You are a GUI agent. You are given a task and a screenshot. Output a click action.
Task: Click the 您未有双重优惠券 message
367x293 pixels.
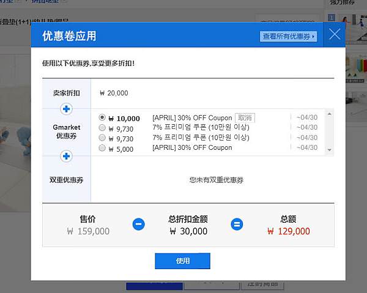(217, 180)
